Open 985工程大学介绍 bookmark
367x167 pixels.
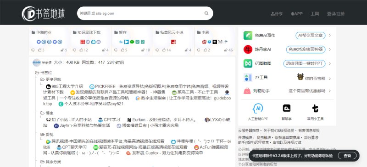point(64,87)
